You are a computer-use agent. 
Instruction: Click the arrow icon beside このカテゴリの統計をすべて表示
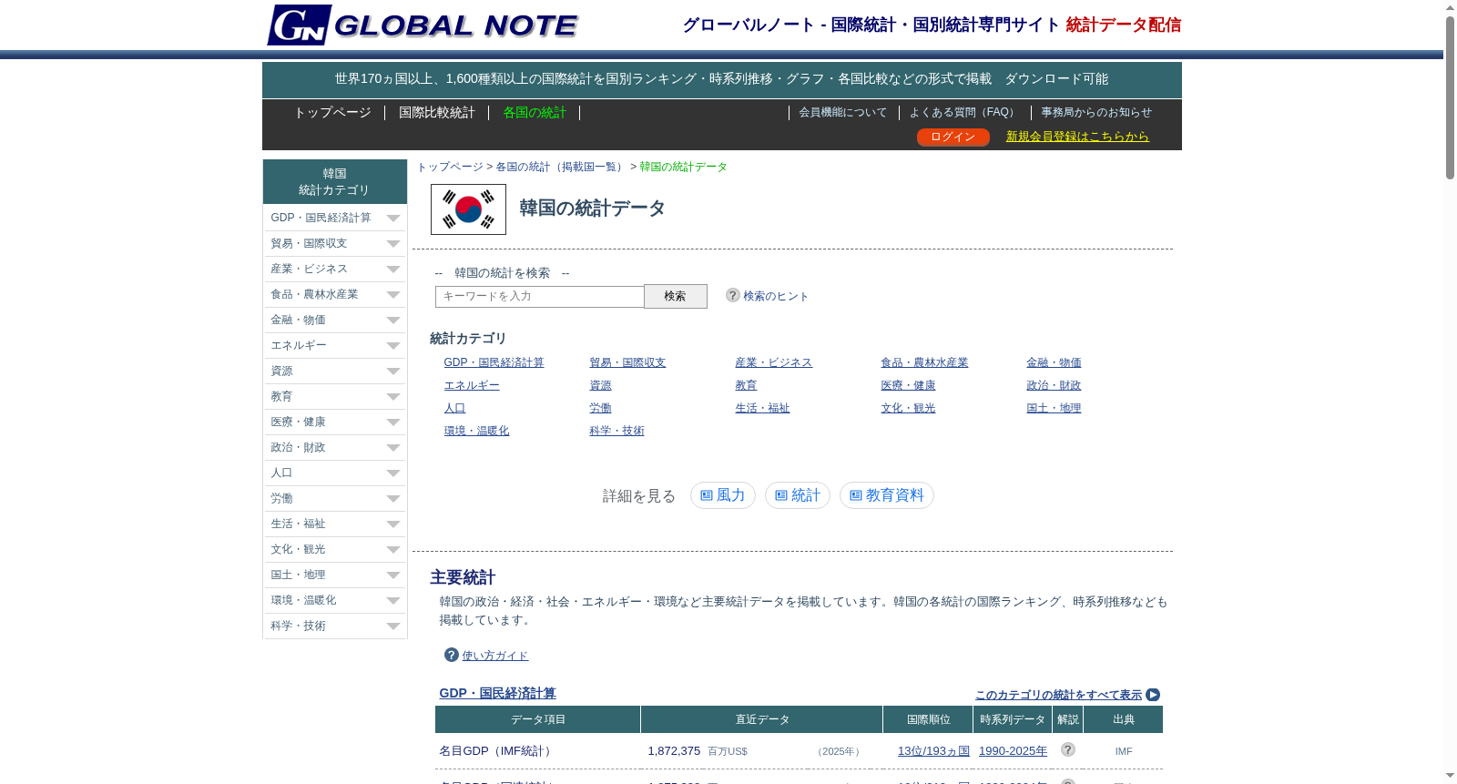pyautogui.click(x=1153, y=695)
